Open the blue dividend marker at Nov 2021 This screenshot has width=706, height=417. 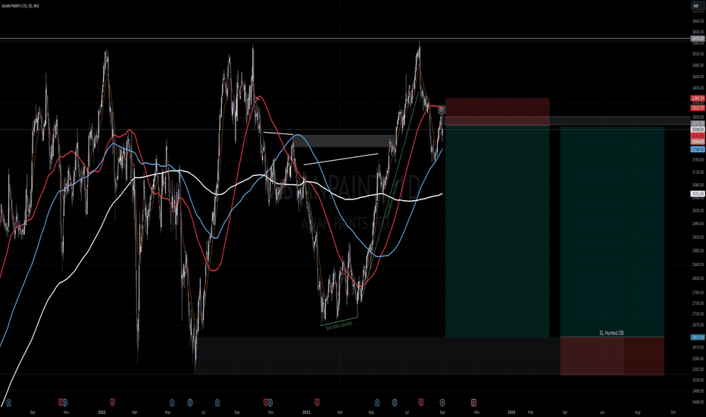[65, 402]
